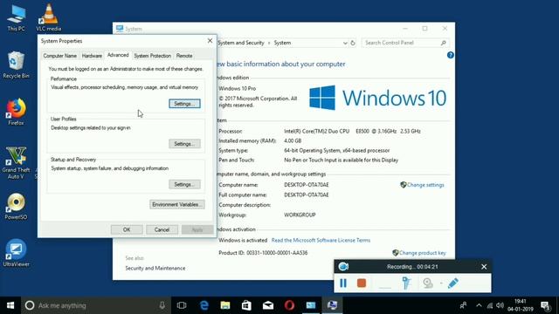The width and height of the screenshot is (559, 314).
Task: Switch to the Hardware tab
Action: 92,56
